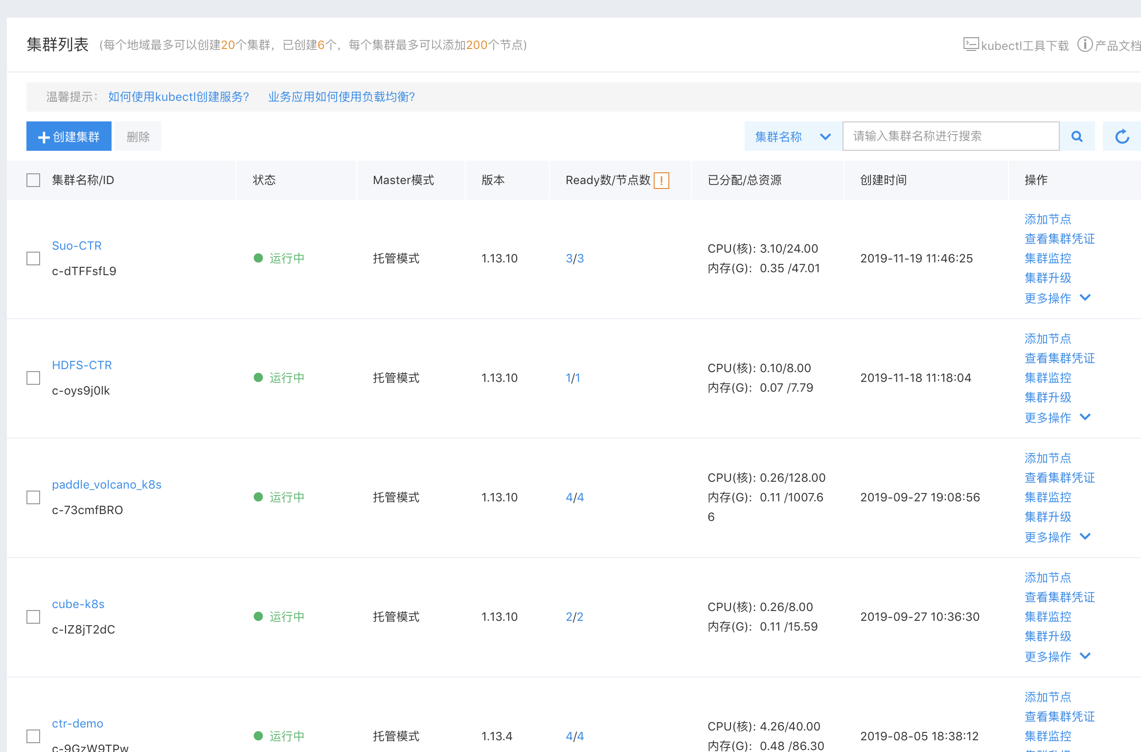Click the 创建时间 column header
1141x752 pixels.
point(884,180)
